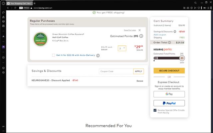View site security padlock info
The width and height of the screenshot is (213, 133).
click(x=31, y=8)
